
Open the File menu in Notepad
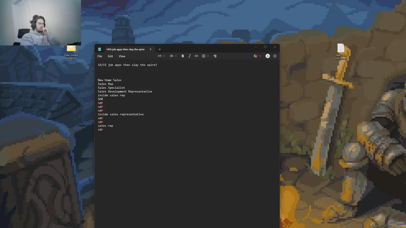100,56
